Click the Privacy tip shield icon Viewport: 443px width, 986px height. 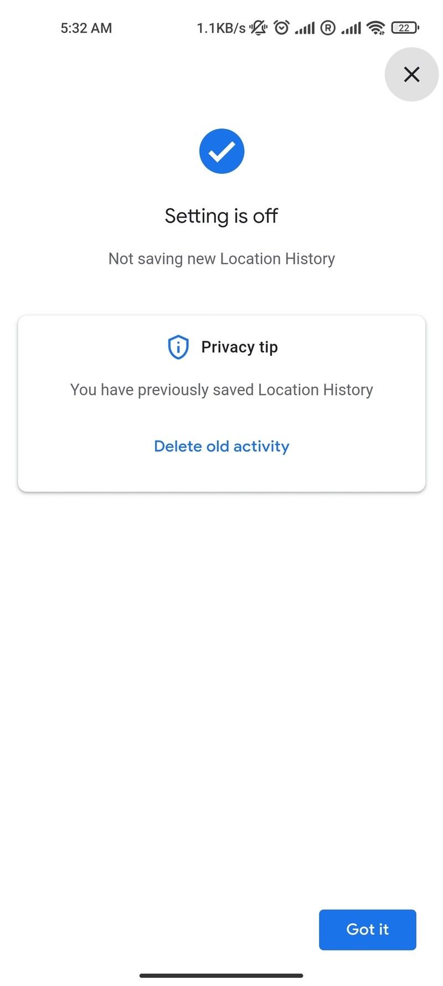[178, 347]
